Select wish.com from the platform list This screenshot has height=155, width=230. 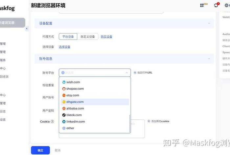tap(95, 82)
